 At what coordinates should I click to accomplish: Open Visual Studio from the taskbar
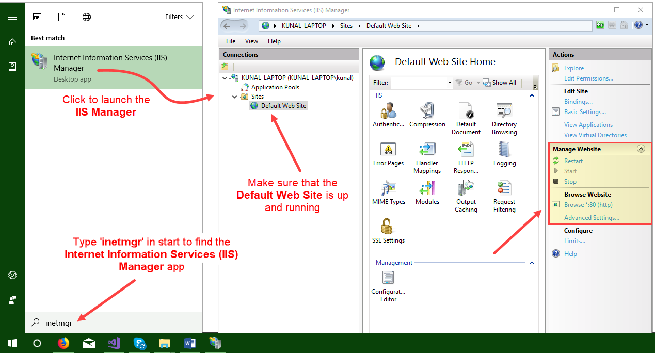coord(114,343)
